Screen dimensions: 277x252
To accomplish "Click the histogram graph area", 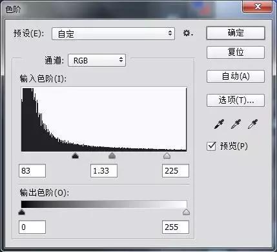I will tap(104, 119).
